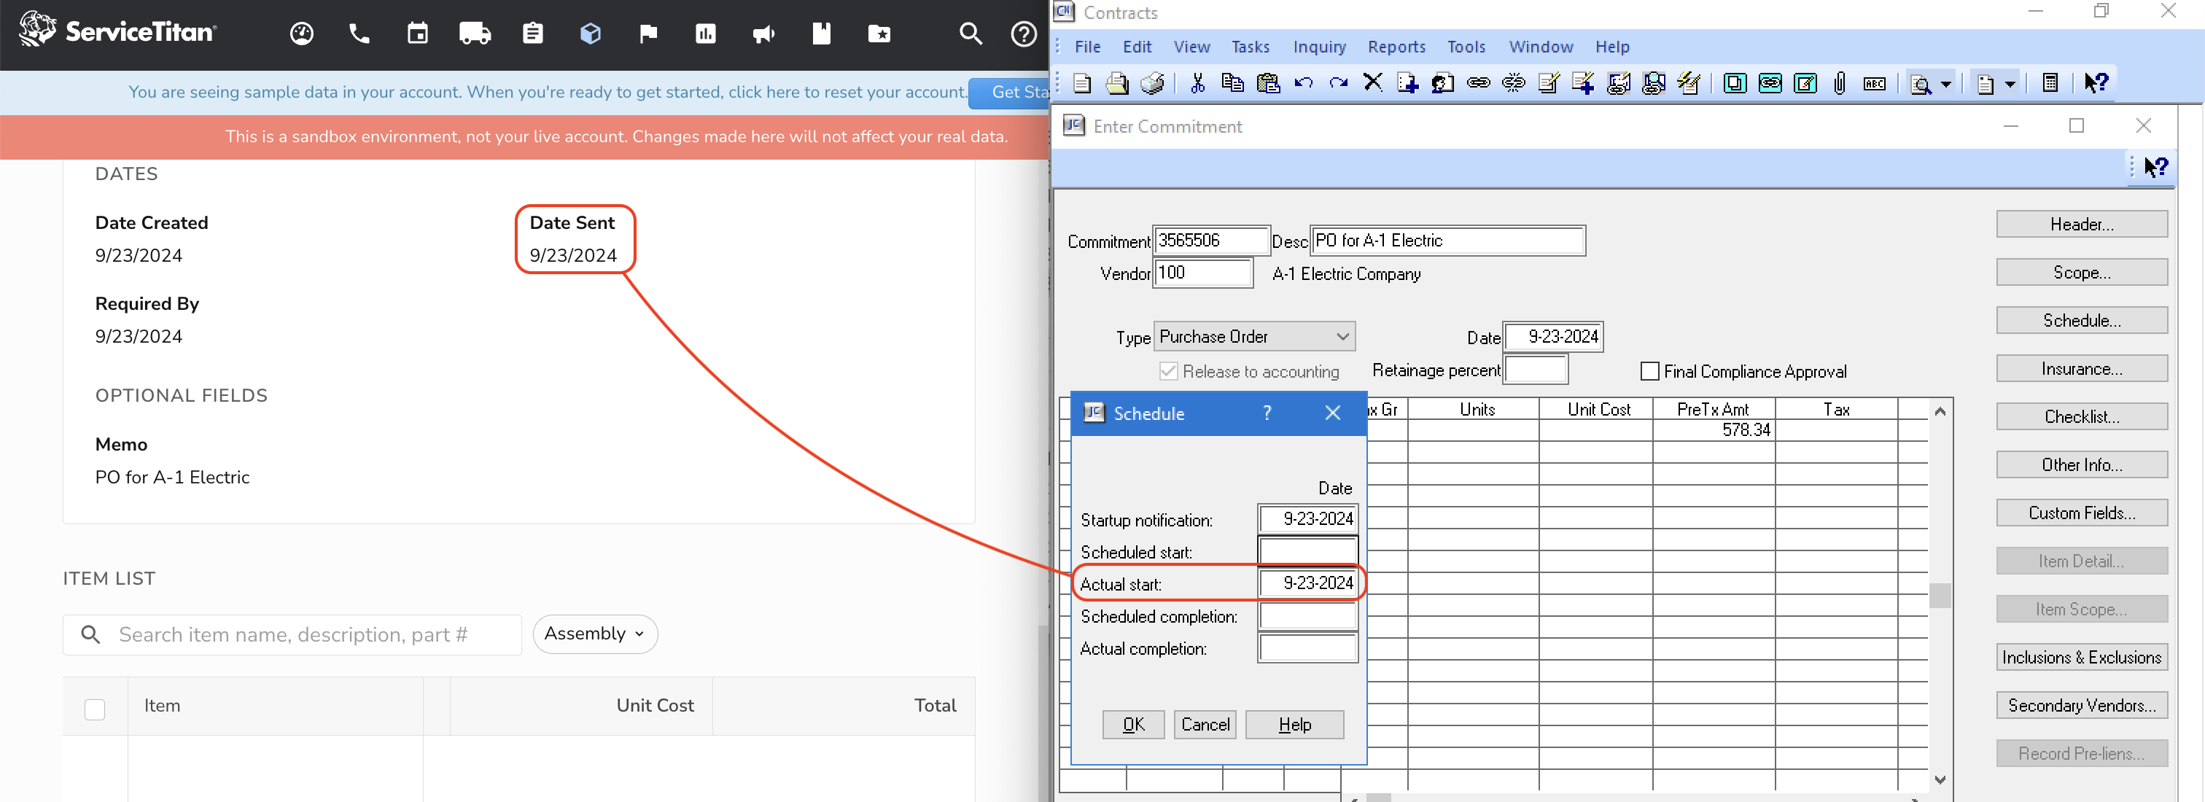Open the ServiceTitan calendar schedule icon
The width and height of the screenshot is (2205, 802).
[x=418, y=34]
